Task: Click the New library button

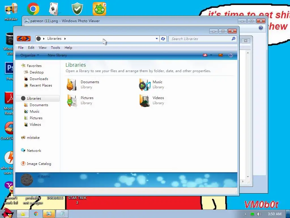Action: tap(57, 55)
